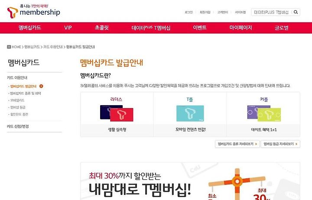
Task: Click the 내맘대로 T멤버십! banner
Action: click(x=190, y=181)
